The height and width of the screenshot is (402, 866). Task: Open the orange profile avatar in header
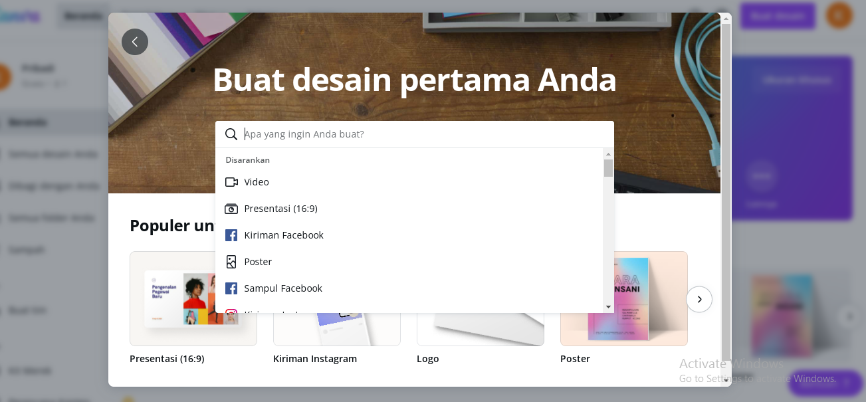pyautogui.click(x=839, y=15)
